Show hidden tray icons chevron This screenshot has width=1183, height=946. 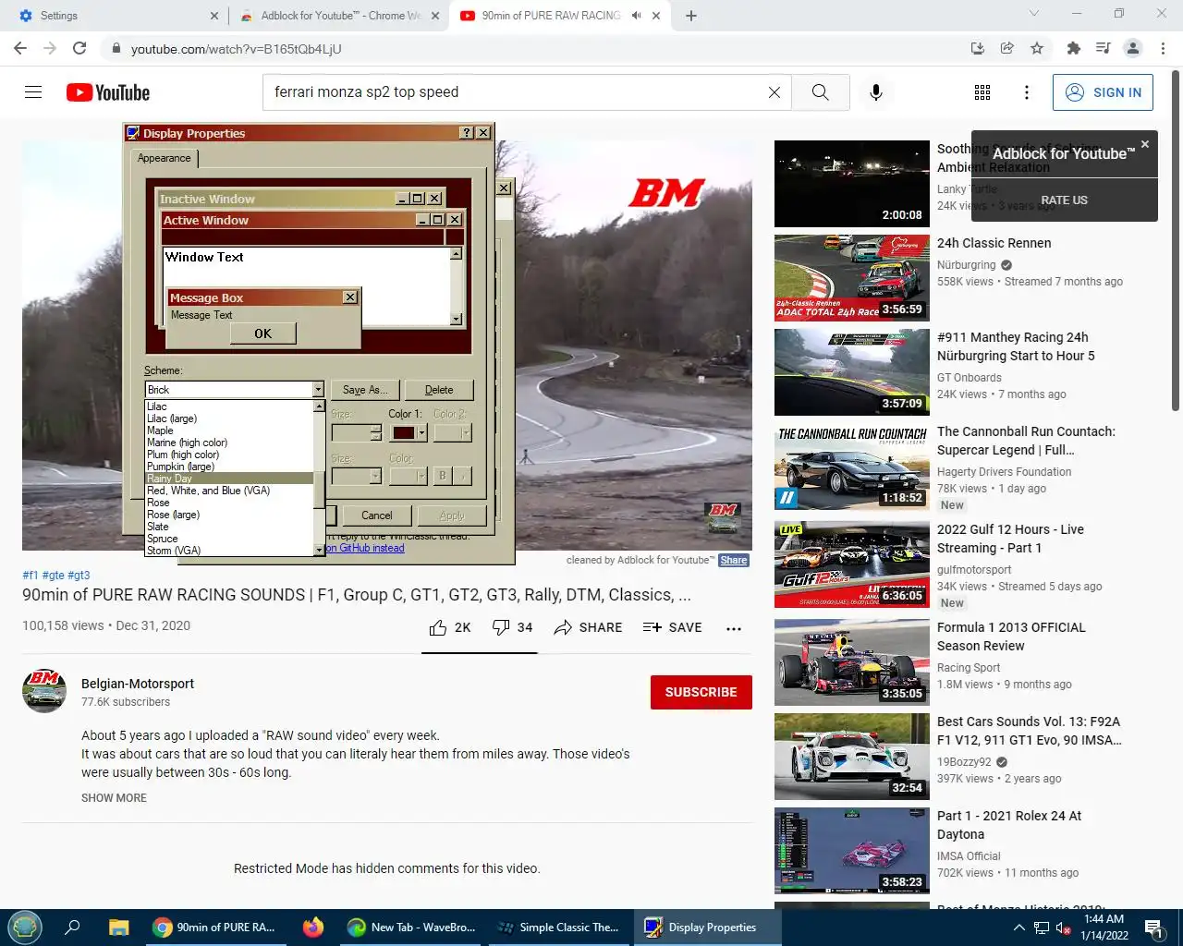(1019, 928)
